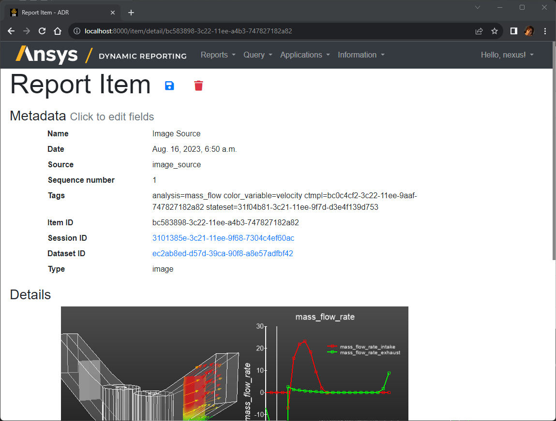This screenshot has width=556, height=421.
Task: Click the share page icon
Action: click(x=479, y=31)
